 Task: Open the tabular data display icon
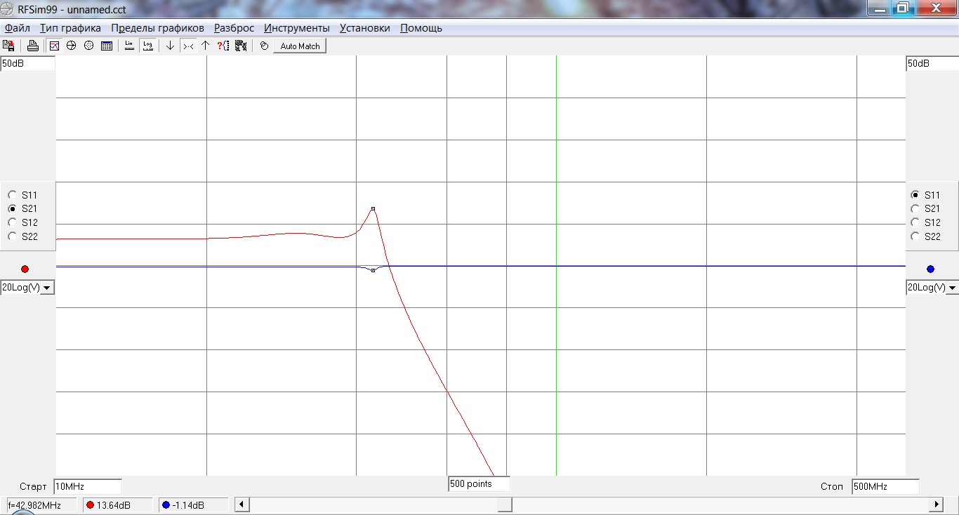click(107, 46)
